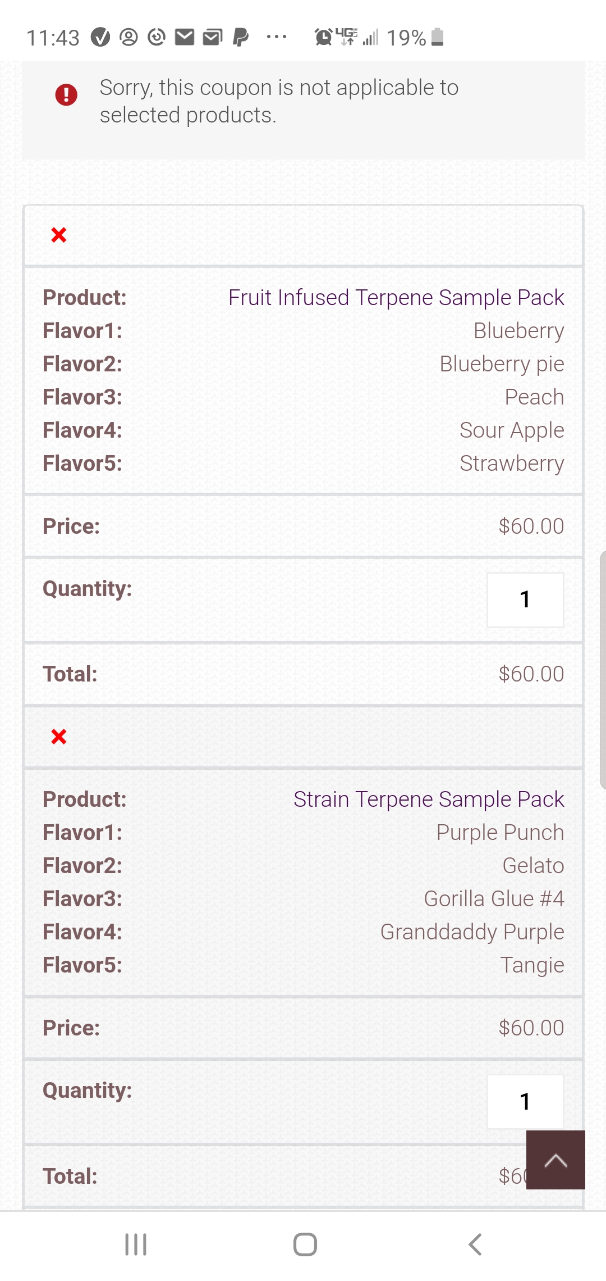606x1281 pixels.
Task: Open Fruit Infused Terpene Sample Pack link
Action: click(396, 297)
